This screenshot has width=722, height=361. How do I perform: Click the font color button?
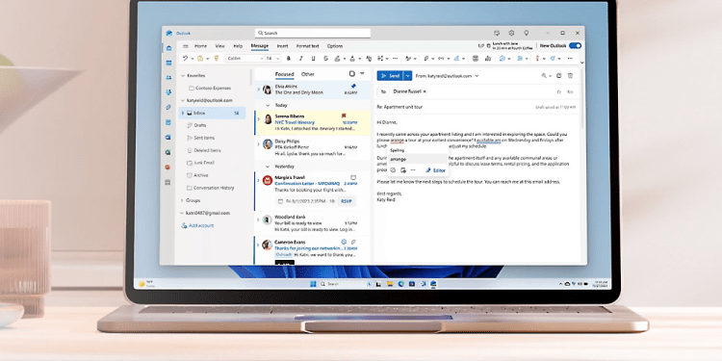click(352, 59)
